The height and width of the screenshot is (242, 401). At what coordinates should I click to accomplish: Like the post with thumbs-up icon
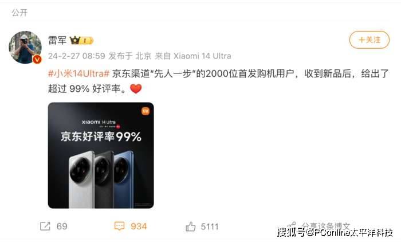coord(191,227)
